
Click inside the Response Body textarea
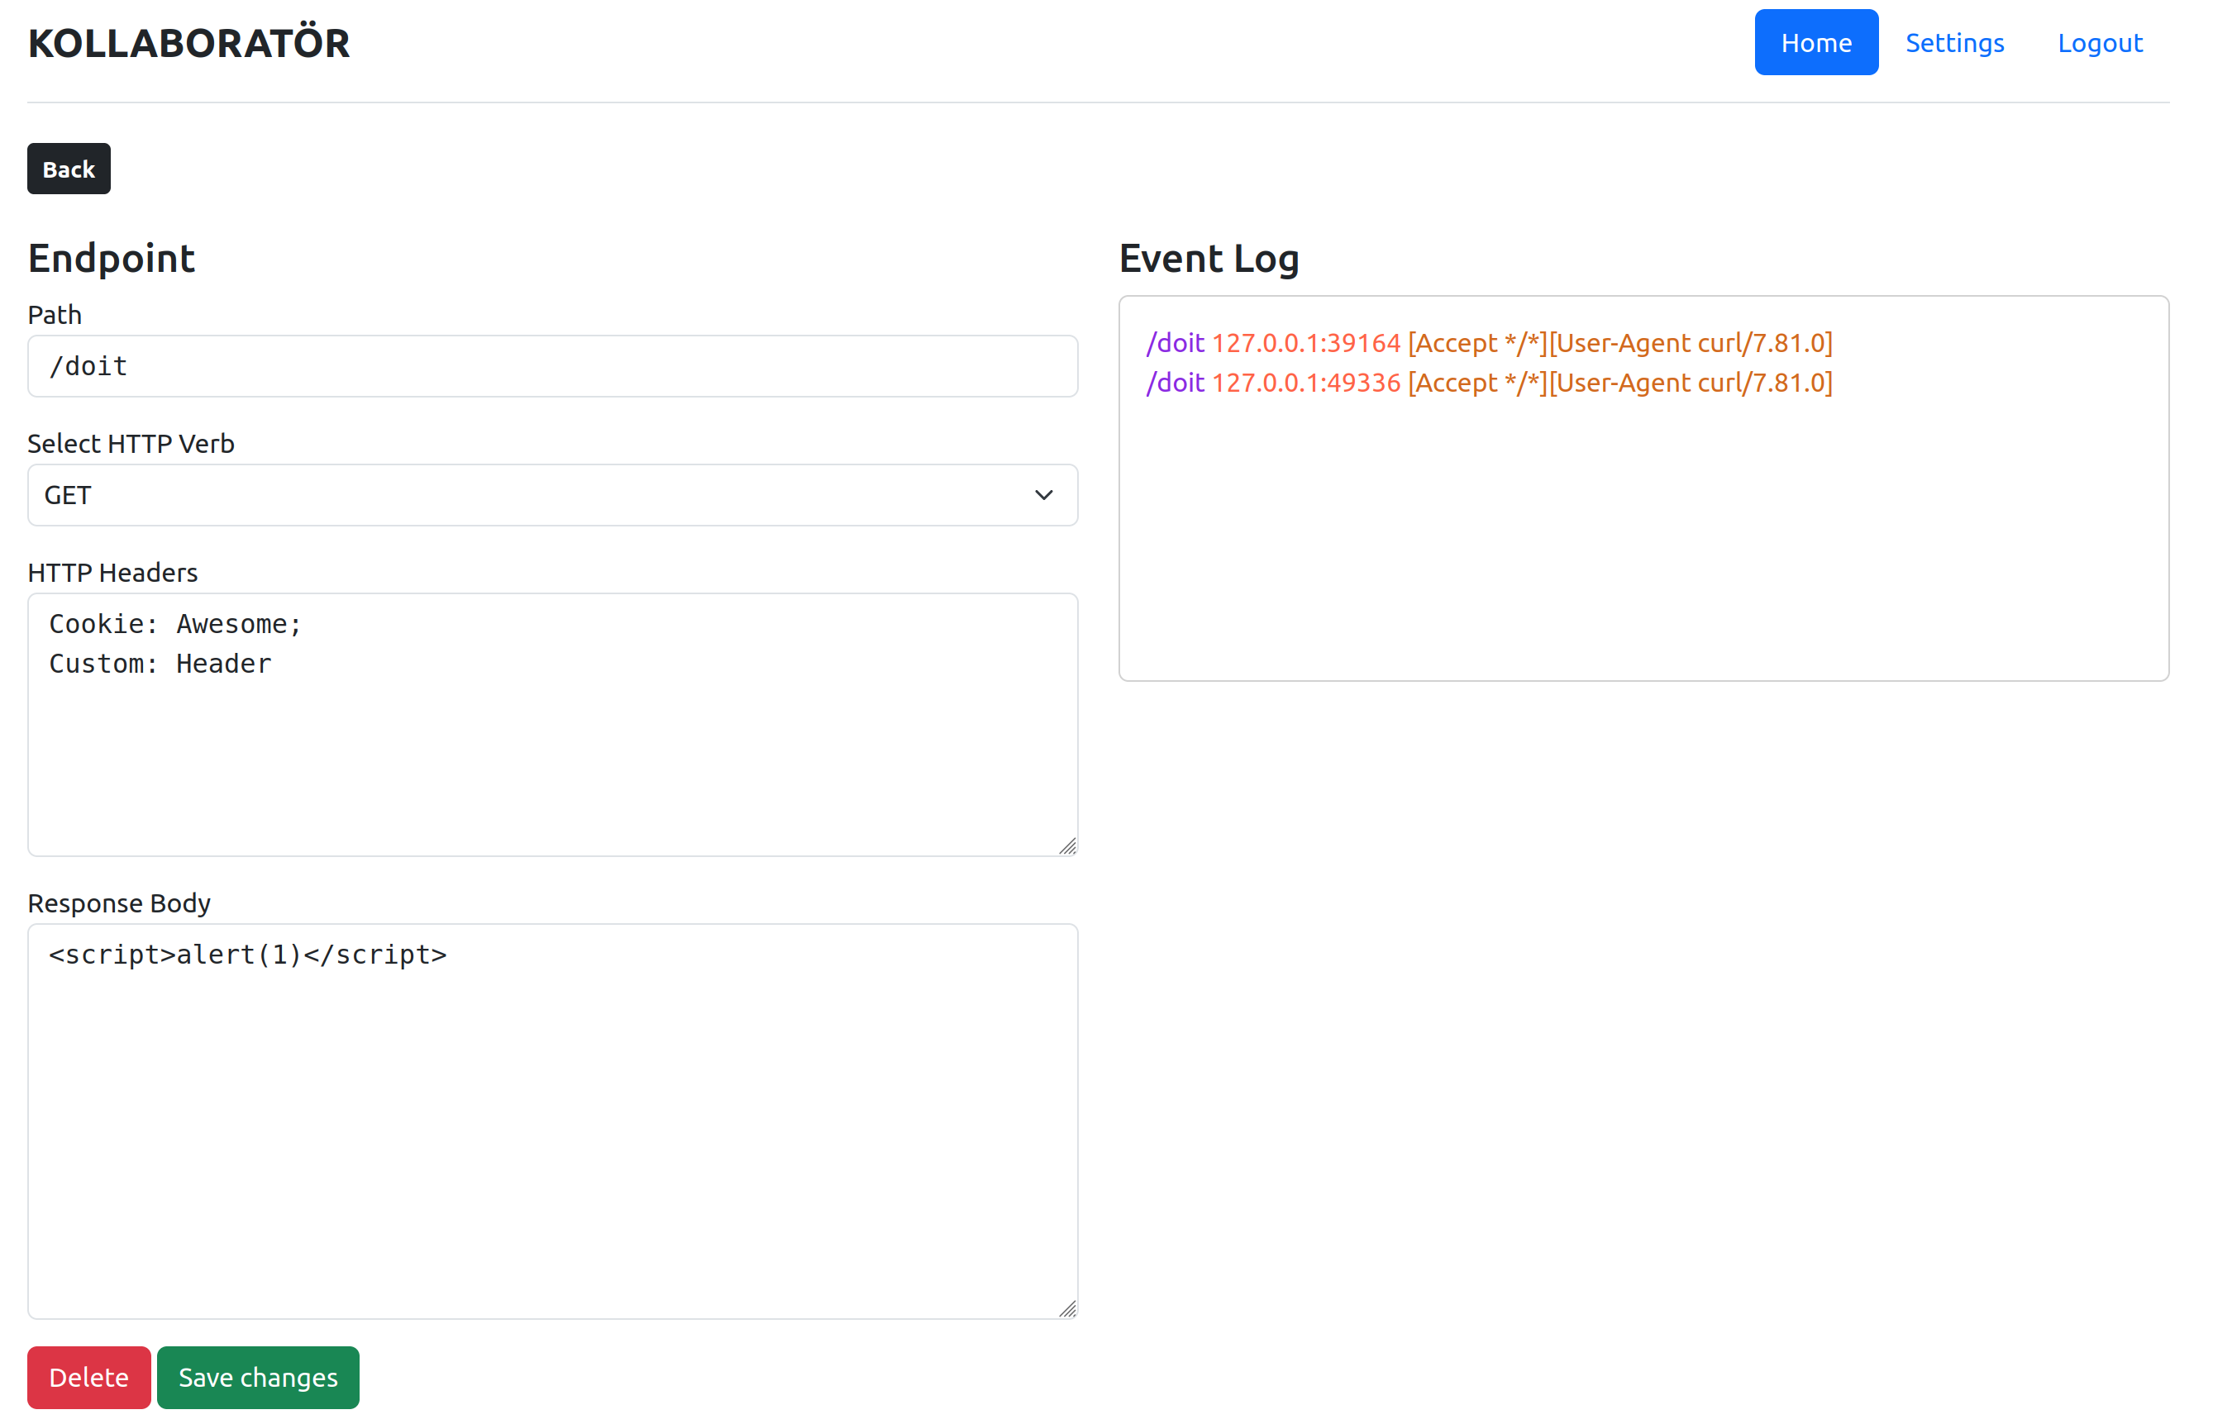[552, 1137]
